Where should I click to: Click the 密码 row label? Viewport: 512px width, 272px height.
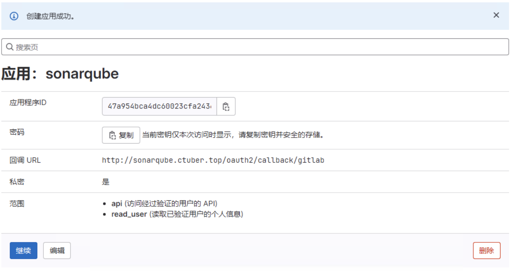(17, 132)
